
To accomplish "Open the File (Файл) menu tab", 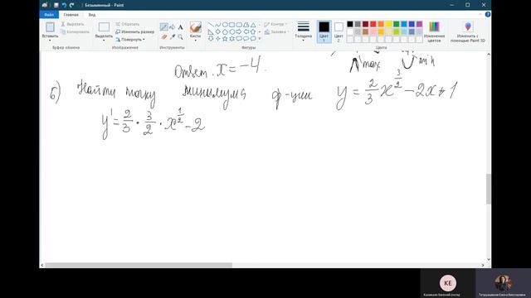I will tap(49, 15).
